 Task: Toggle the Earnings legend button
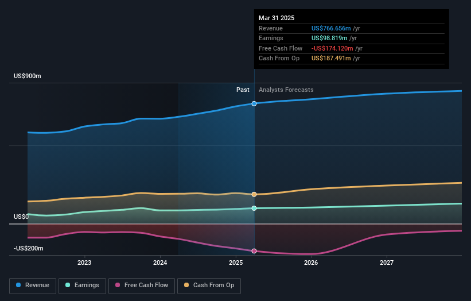pyautogui.click(x=82, y=285)
